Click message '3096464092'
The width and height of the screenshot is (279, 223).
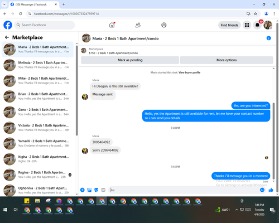tap(101, 142)
